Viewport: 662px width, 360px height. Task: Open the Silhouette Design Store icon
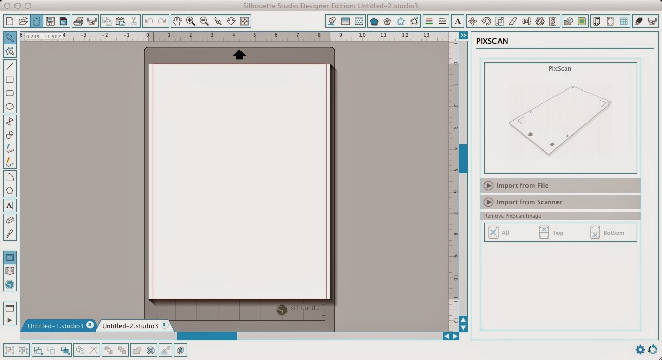(x=9, y=284)
